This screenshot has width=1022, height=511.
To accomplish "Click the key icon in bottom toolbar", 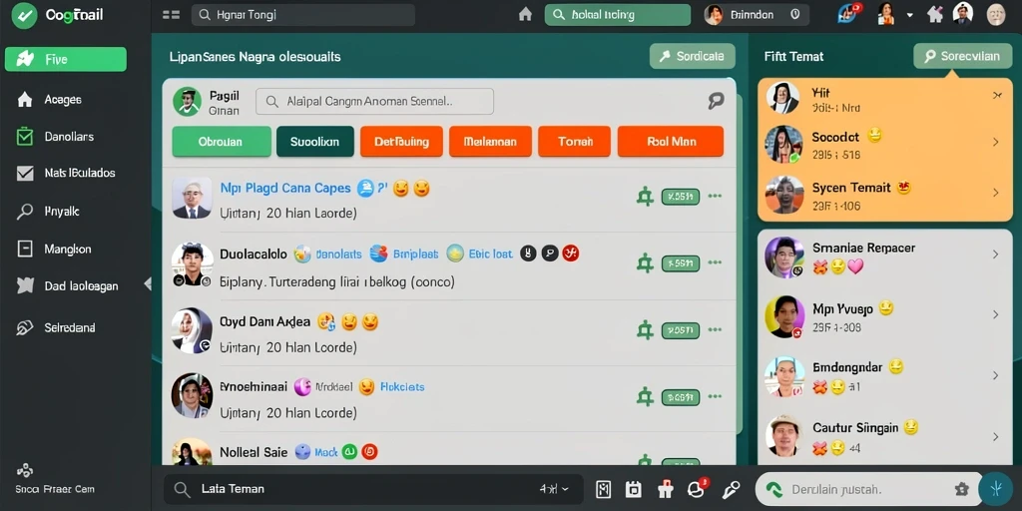I will 731,489.
